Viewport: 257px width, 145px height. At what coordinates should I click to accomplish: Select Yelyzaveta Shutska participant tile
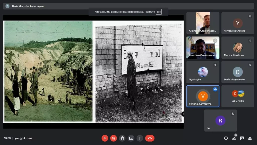[238, 23]
